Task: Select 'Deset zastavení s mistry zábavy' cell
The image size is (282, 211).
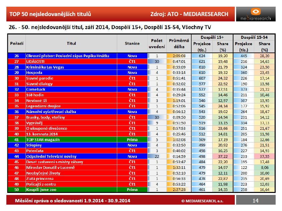Action: coord(71,162)
